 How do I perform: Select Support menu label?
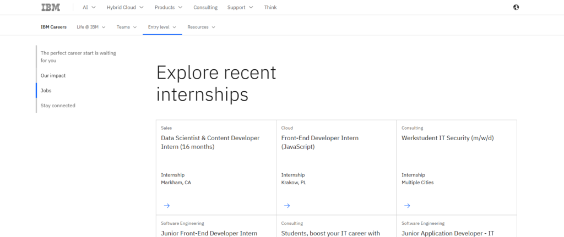236,7
